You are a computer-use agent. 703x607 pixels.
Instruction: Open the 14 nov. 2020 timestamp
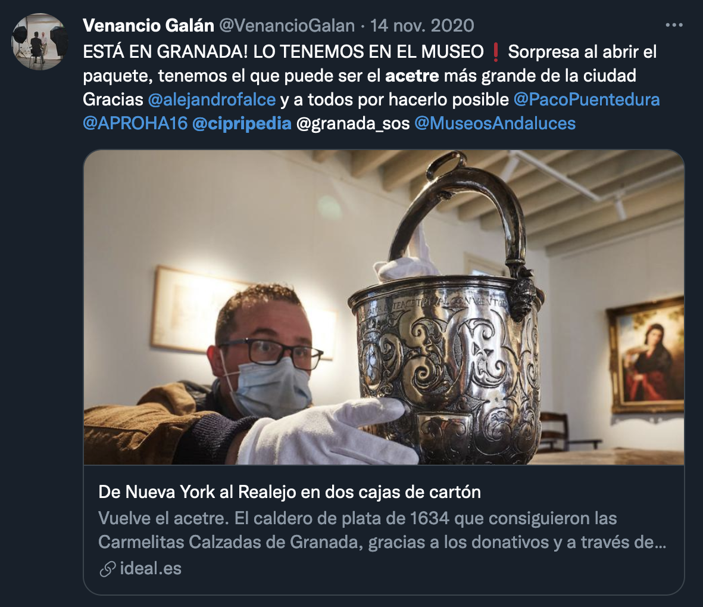[x=422, y=26]
